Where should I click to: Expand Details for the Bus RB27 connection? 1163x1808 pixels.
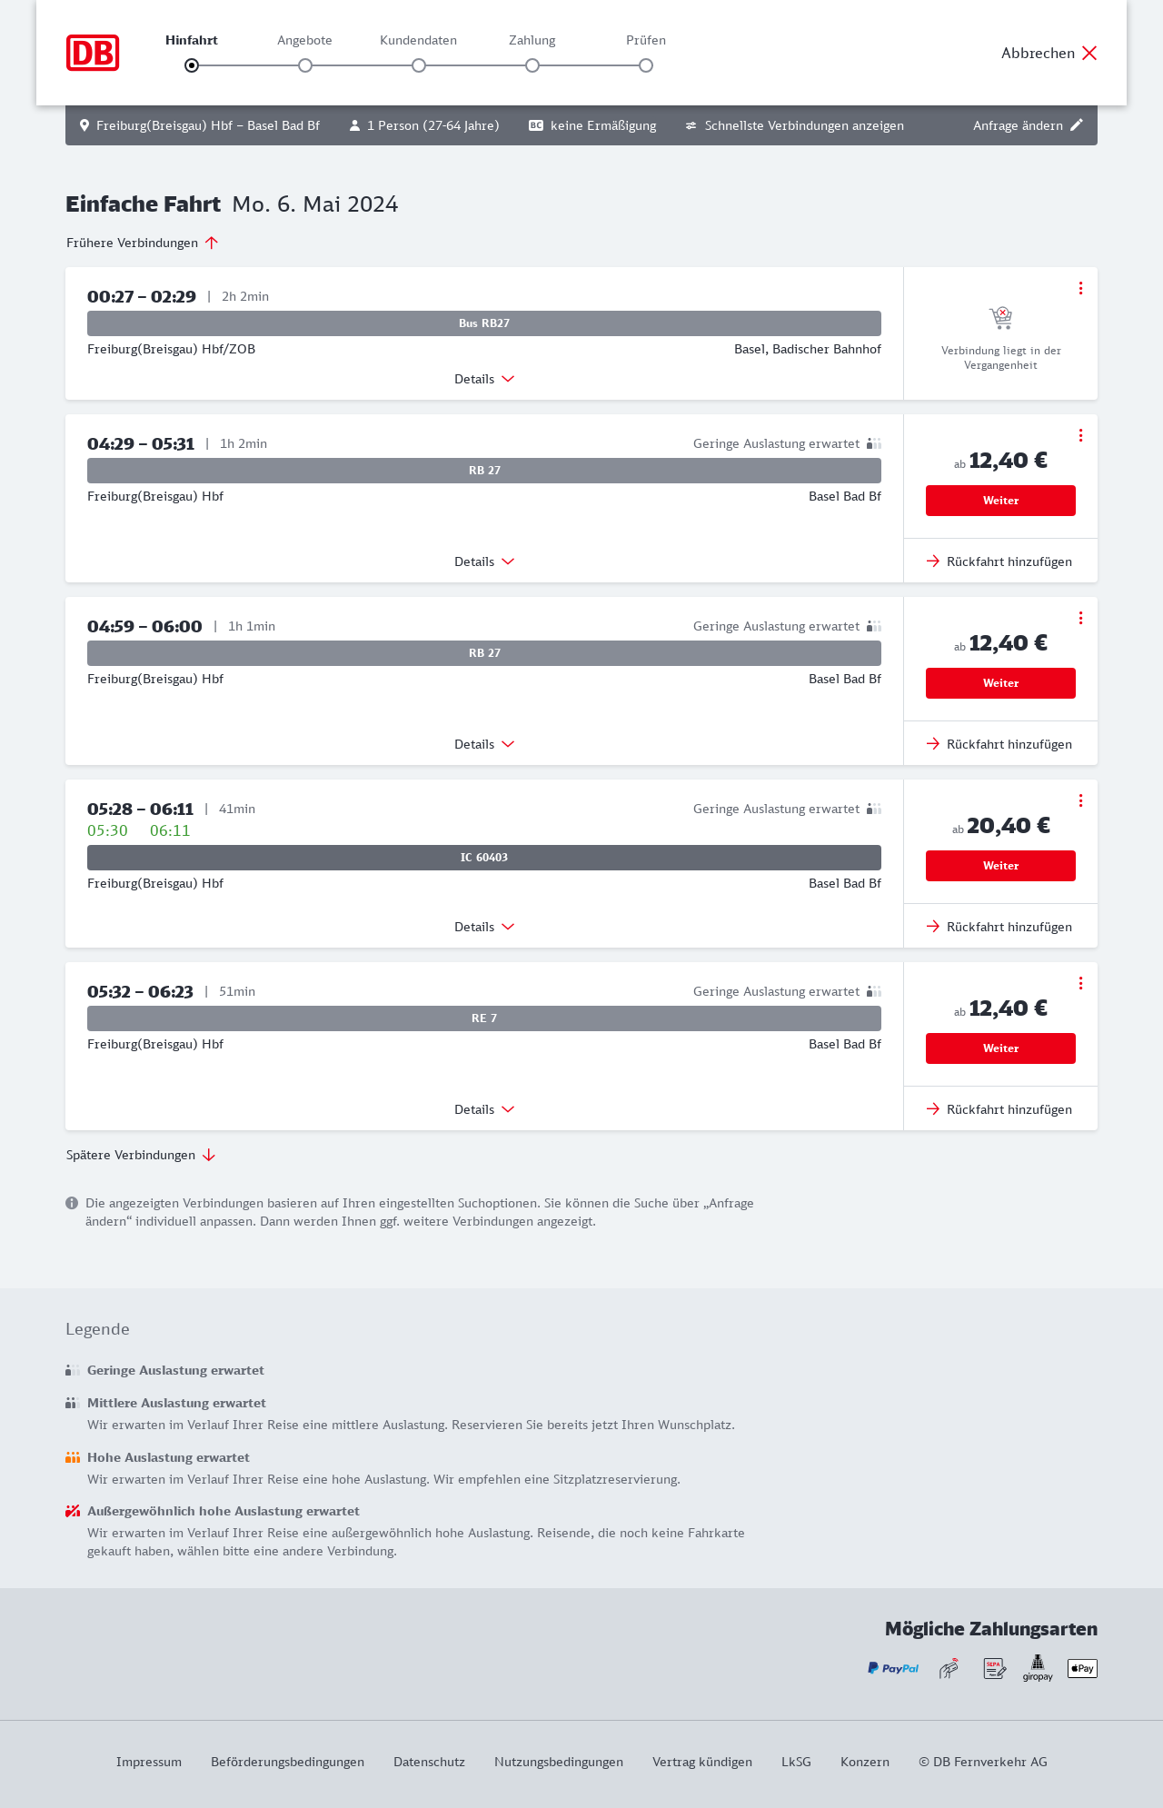(484, 379)
